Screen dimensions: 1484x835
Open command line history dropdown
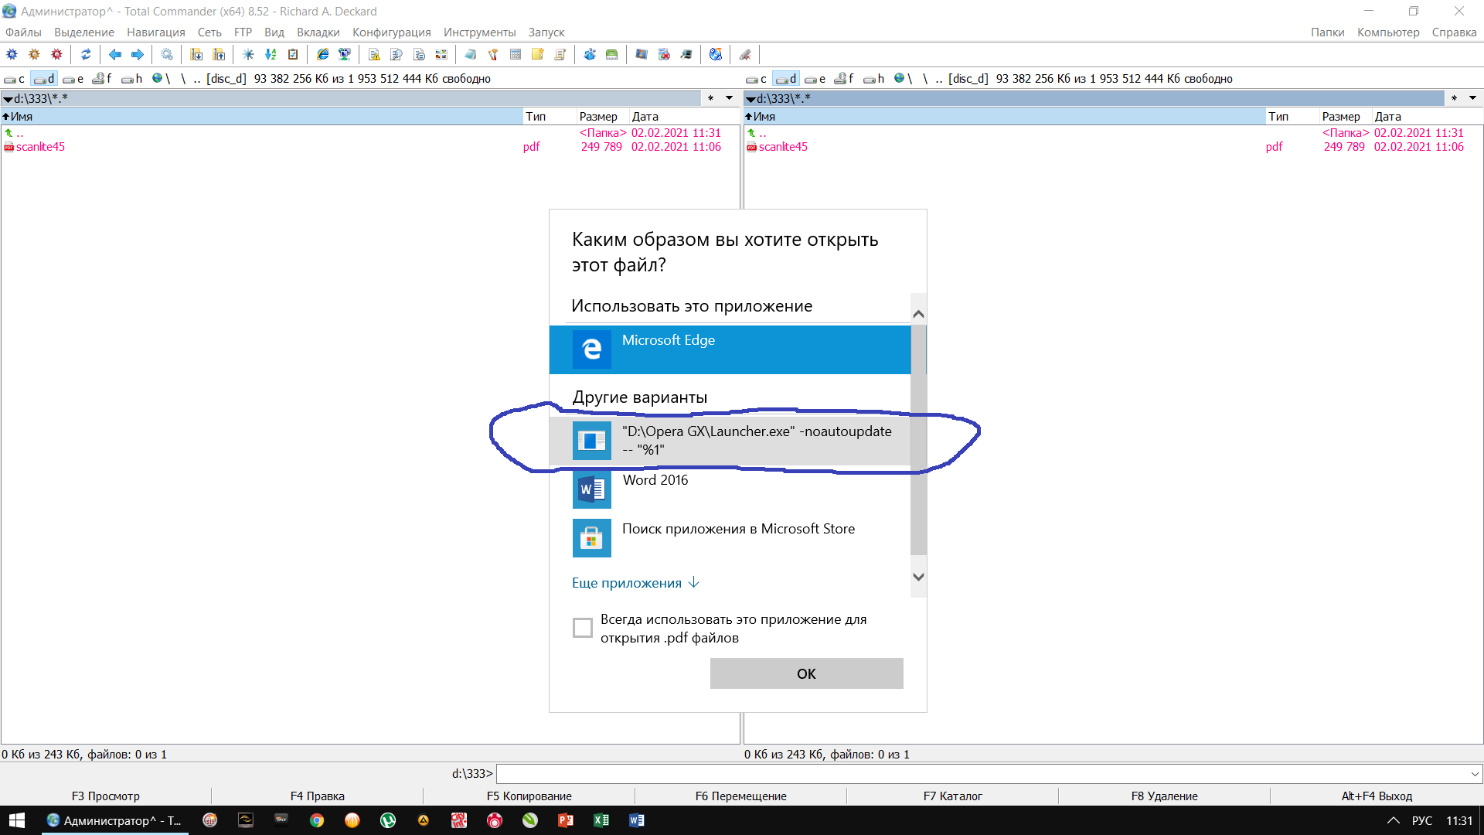point(1475,774)
